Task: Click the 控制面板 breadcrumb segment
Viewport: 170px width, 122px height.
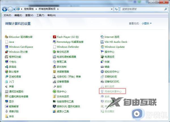Action: [x=29, y=9]
